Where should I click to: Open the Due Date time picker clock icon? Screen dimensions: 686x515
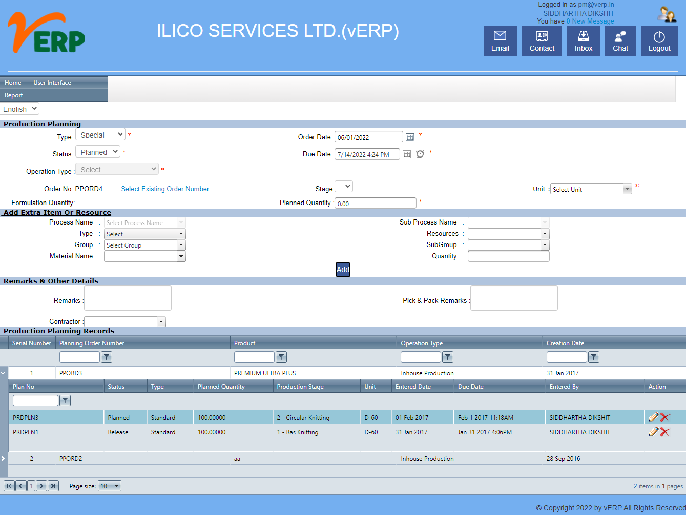pyautogui.click(x=420, y=154)
